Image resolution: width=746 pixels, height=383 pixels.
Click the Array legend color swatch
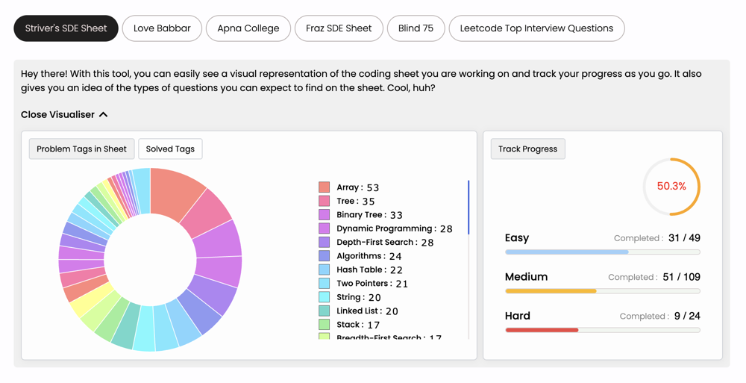point(325,187)
